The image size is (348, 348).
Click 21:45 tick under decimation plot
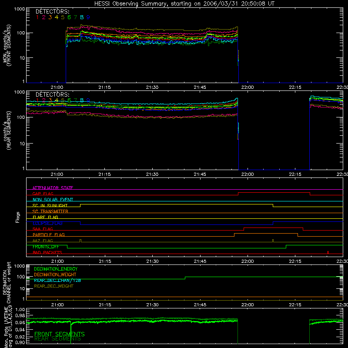(x=200, y=305)
